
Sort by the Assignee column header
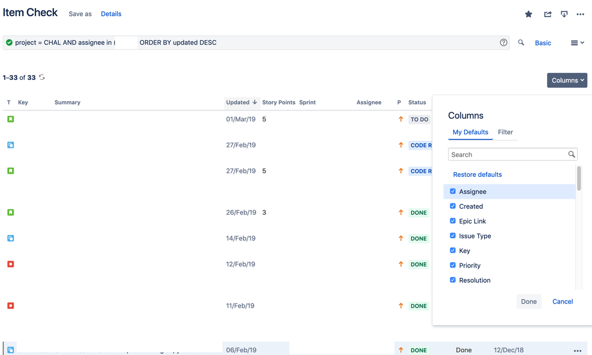(x=369, y=102)
